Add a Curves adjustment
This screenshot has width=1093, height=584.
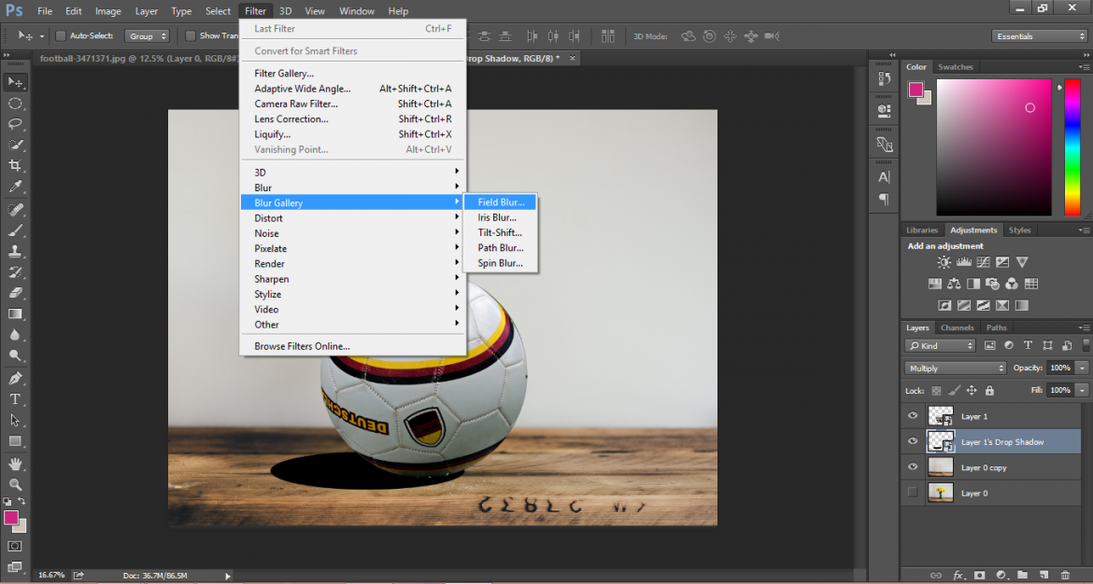(984, 262)
